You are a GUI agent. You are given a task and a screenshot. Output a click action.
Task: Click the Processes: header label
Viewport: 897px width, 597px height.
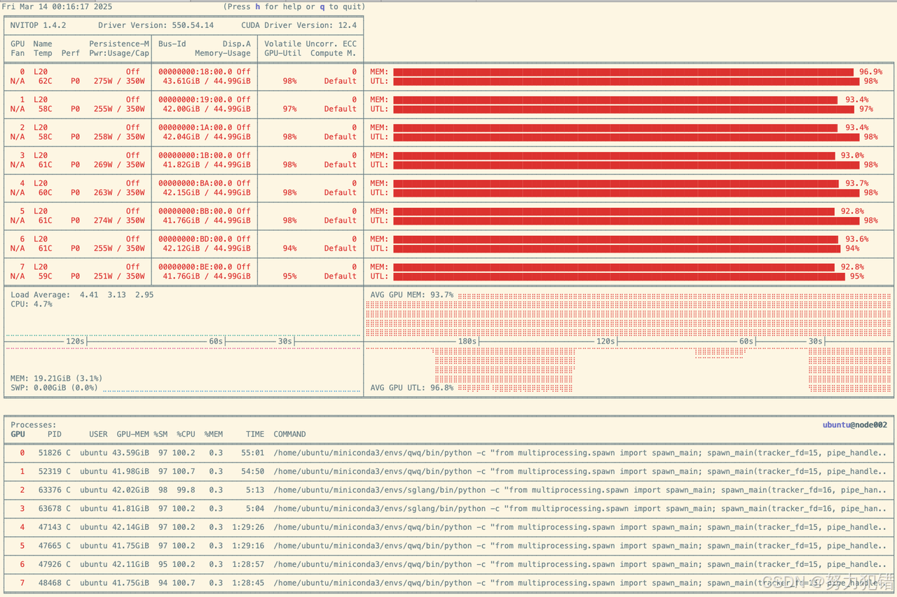tap(33, 425)
